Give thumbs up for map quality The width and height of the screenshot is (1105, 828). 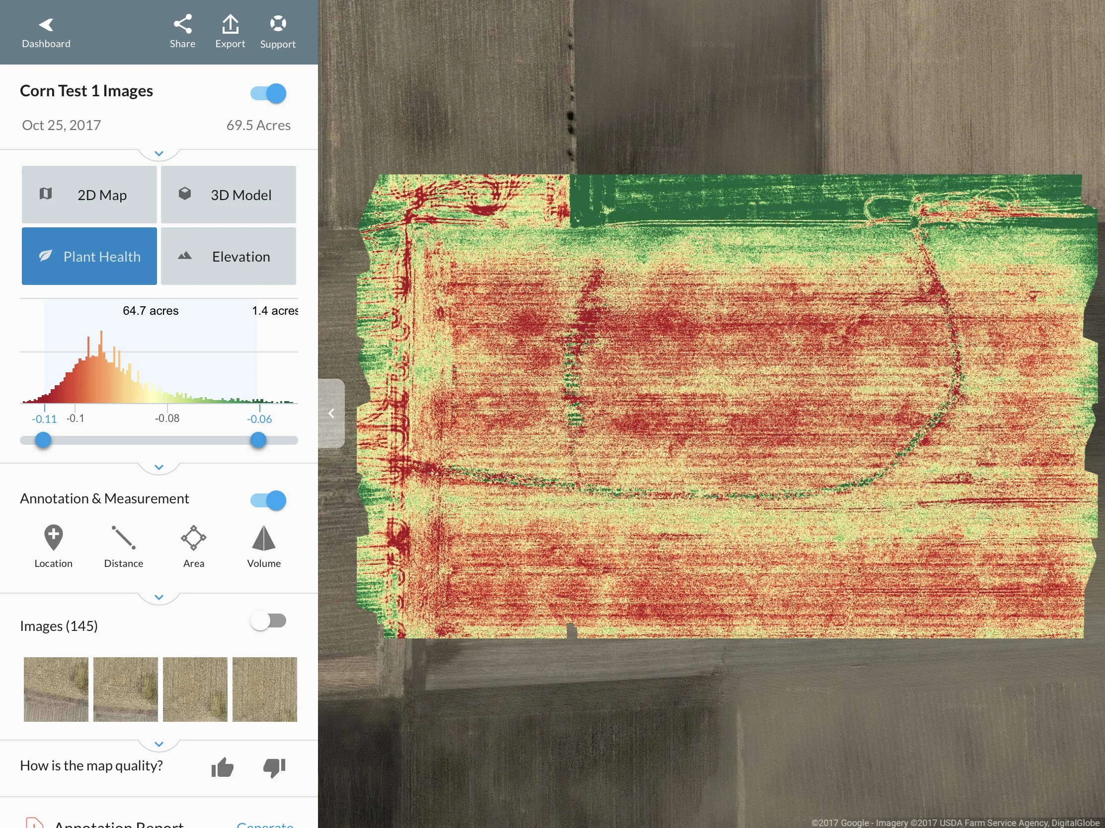(x=222, y=767)
